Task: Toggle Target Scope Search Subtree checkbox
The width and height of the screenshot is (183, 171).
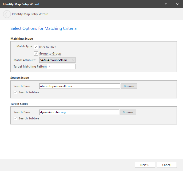Action: 15,118
